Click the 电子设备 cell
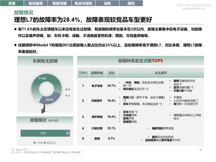This screenshot has height=162, width=216. (97, 85)
